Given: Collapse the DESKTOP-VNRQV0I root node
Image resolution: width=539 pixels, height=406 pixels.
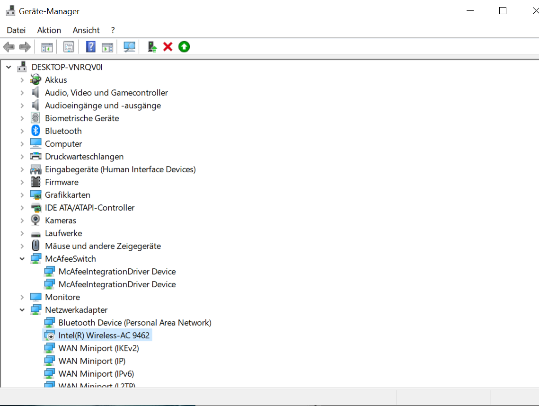Looking at the screenshot, I should [9, 67].
